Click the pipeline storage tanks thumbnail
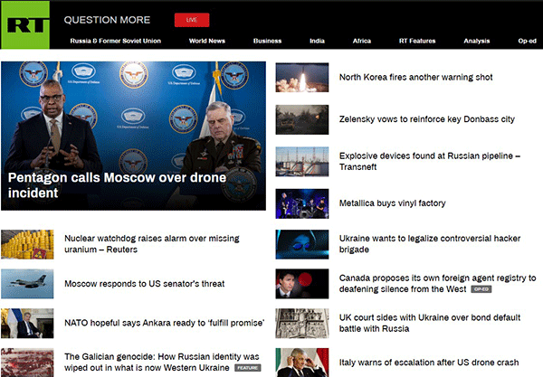The height and width of the screenshot is (377, 543). click(x=302, y=162)
